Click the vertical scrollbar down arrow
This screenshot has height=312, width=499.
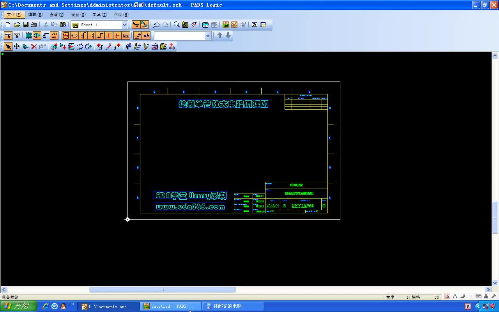coord(495,283)
